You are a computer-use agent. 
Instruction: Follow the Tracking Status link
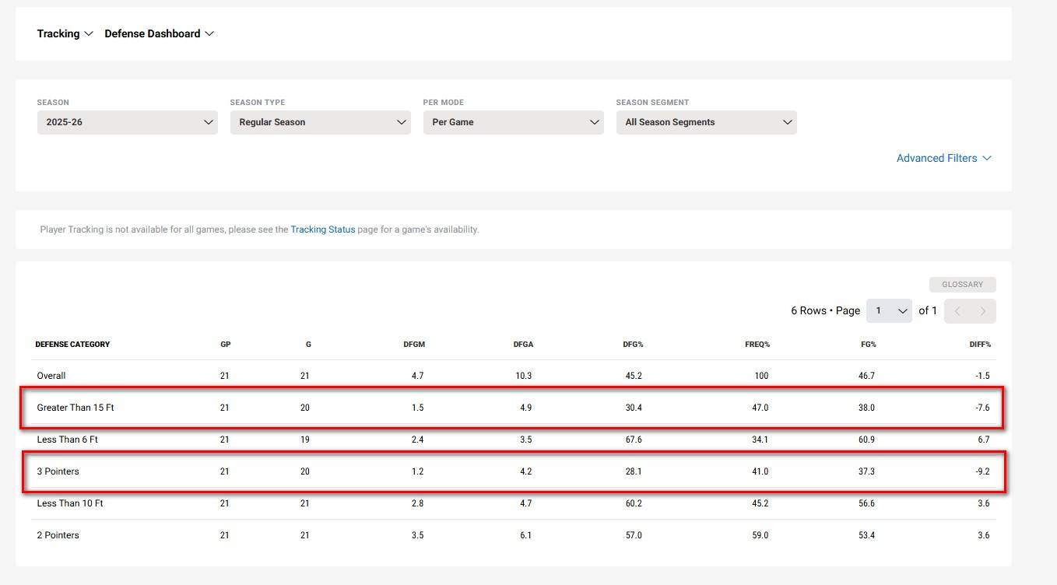coord(322,229)
